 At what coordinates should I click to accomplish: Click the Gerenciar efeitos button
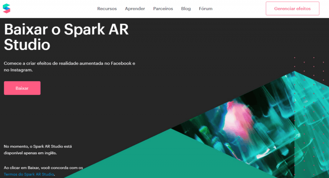pyautogui.click(x=292, y=9)
